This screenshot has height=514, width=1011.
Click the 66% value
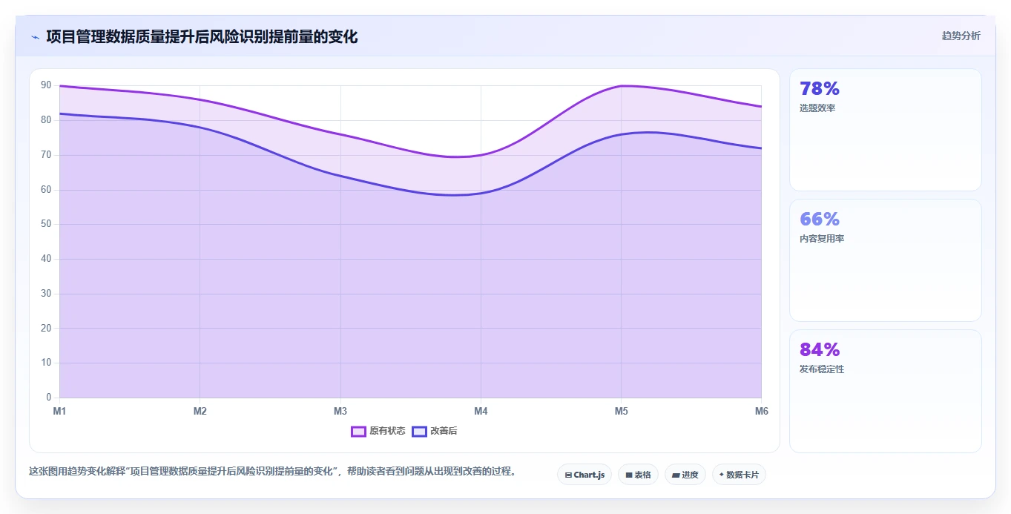click(820, 220)
